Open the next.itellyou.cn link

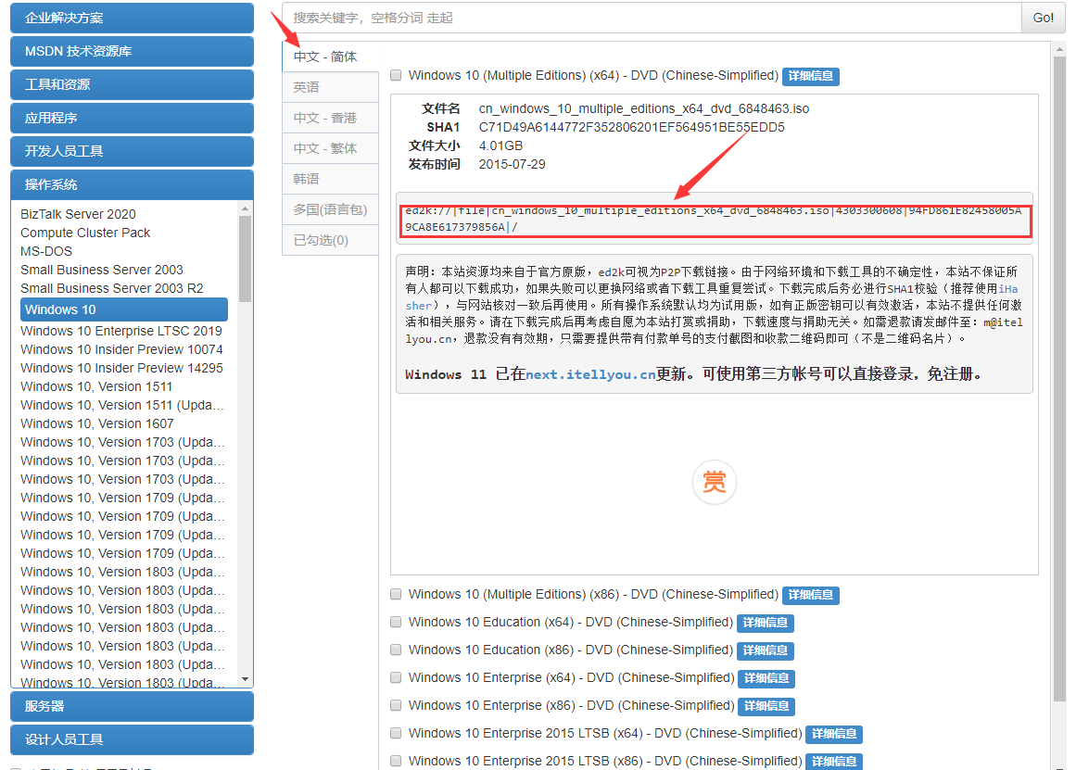click(590, 374)
